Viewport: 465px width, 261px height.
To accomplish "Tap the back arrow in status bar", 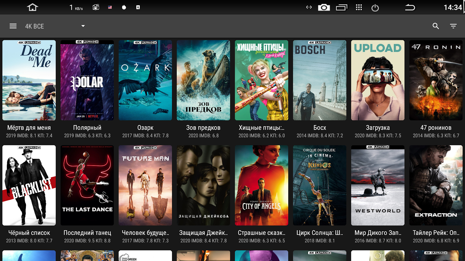I will [410, 8].
